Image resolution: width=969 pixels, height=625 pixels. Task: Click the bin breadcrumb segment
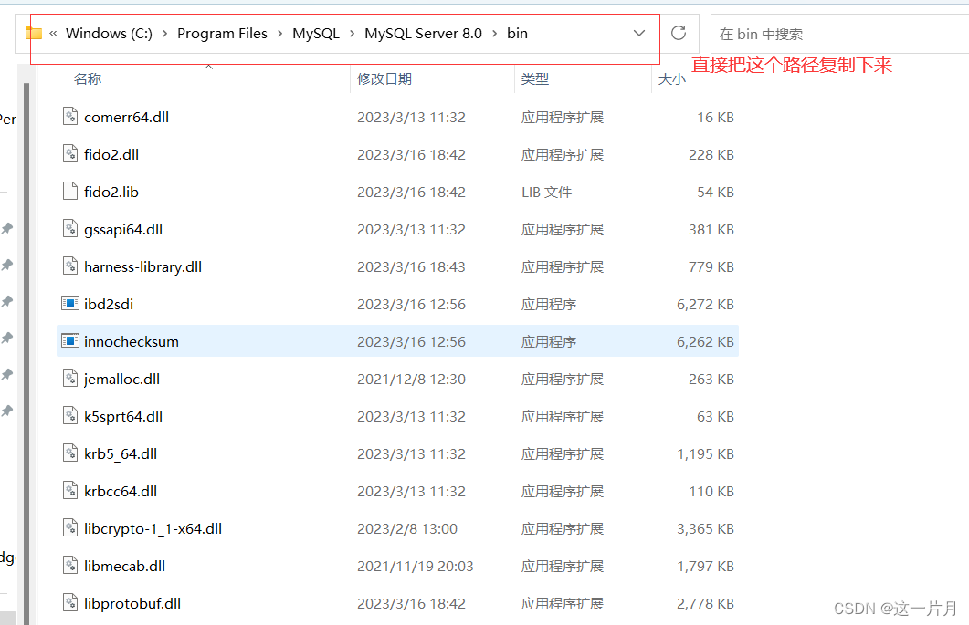pyautogui.click(x=517, y=34)
